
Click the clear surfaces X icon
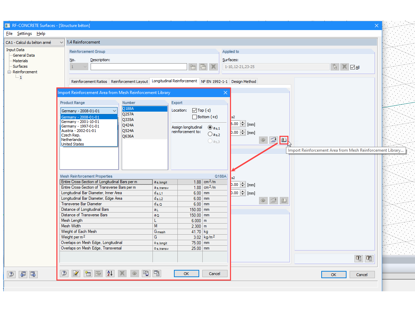(344, 67)
